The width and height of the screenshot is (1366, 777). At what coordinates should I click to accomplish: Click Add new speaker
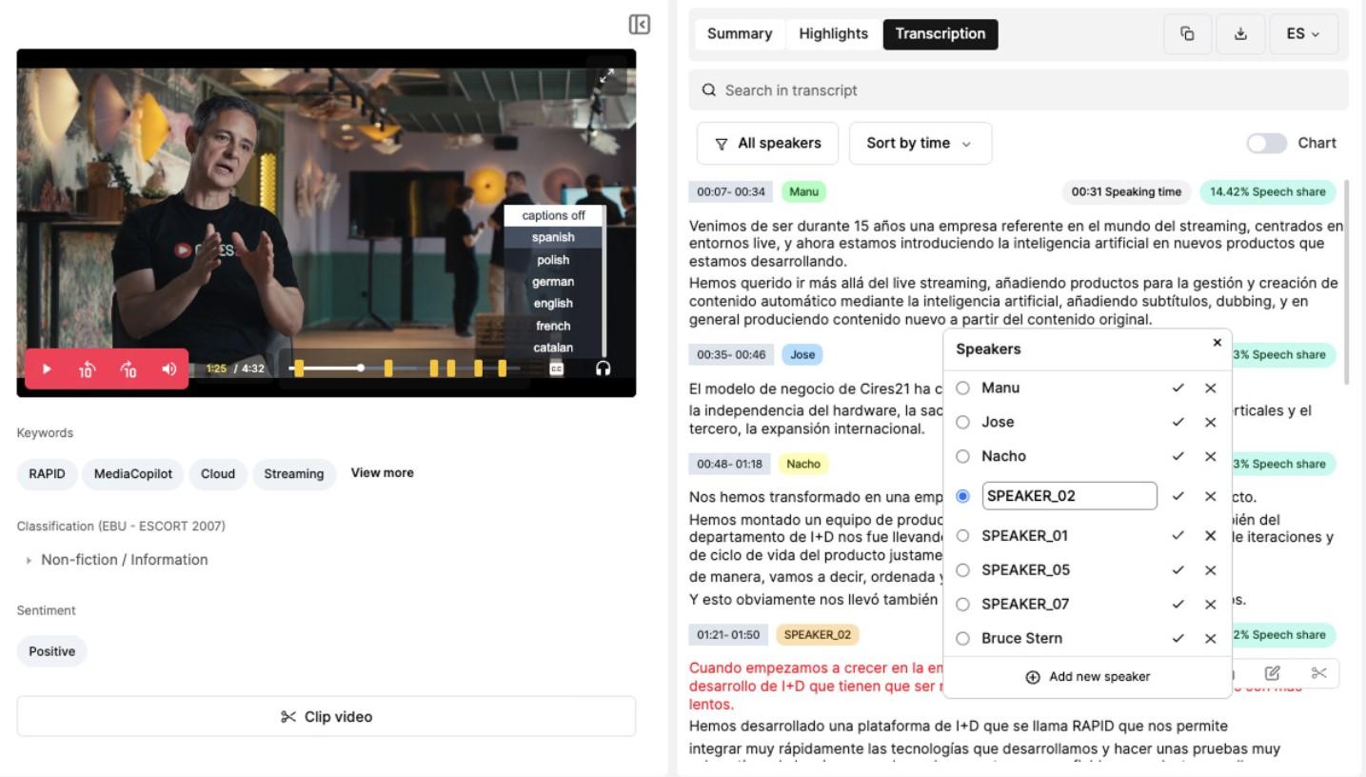pos(1087,677)
